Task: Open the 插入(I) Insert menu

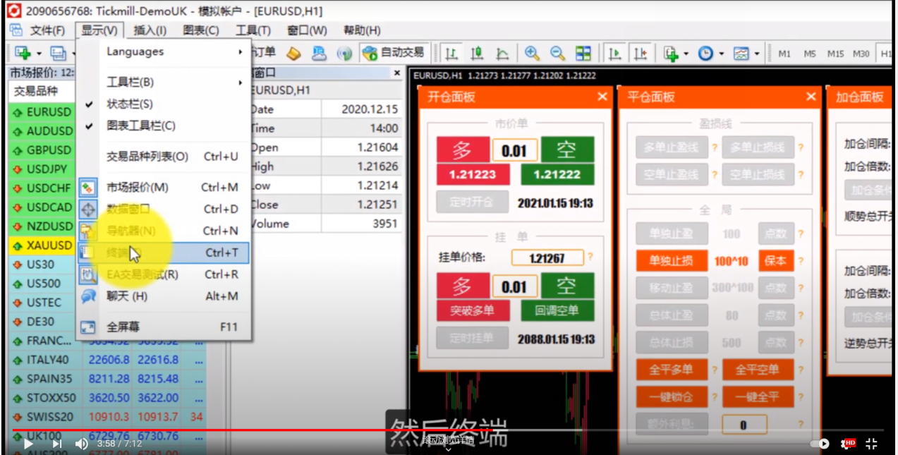Action: [150, 30]
